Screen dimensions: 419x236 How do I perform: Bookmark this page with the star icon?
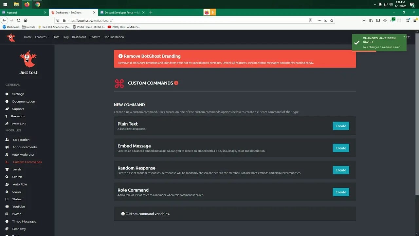click(332, 20)
